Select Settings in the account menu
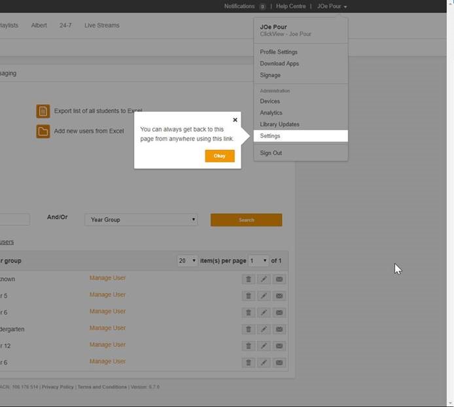The image size is (454, 407). click(x=270, y=136)
